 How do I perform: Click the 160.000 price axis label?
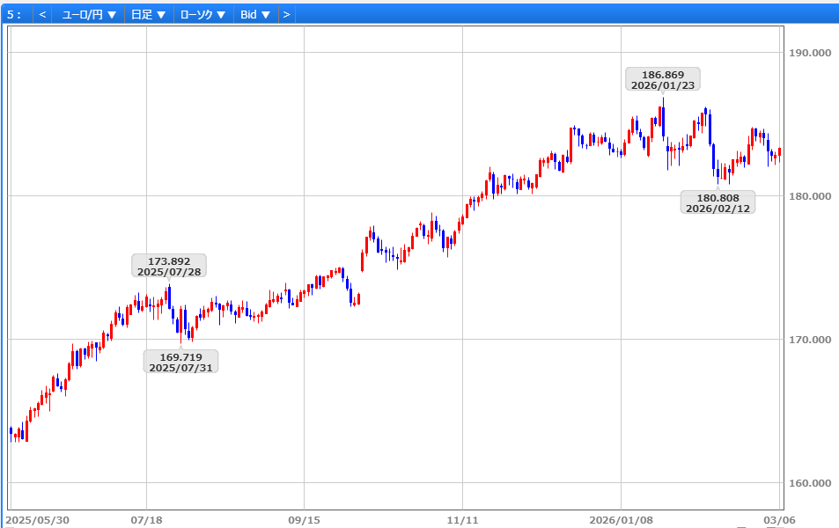pyautogui.click(x=810, y=483)
